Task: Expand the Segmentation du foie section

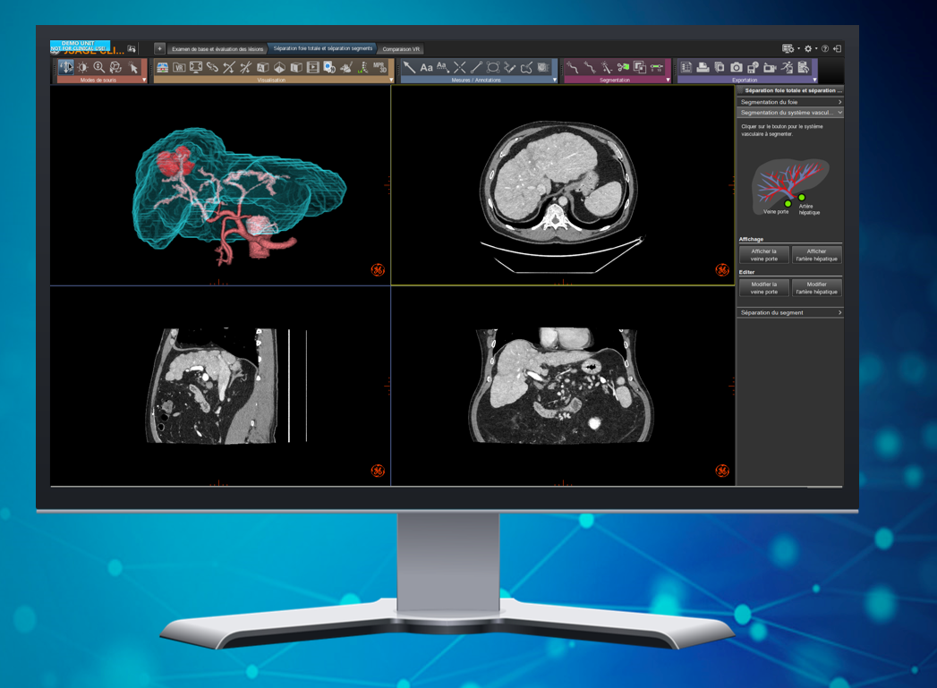Action: click(x=790, y=102)
